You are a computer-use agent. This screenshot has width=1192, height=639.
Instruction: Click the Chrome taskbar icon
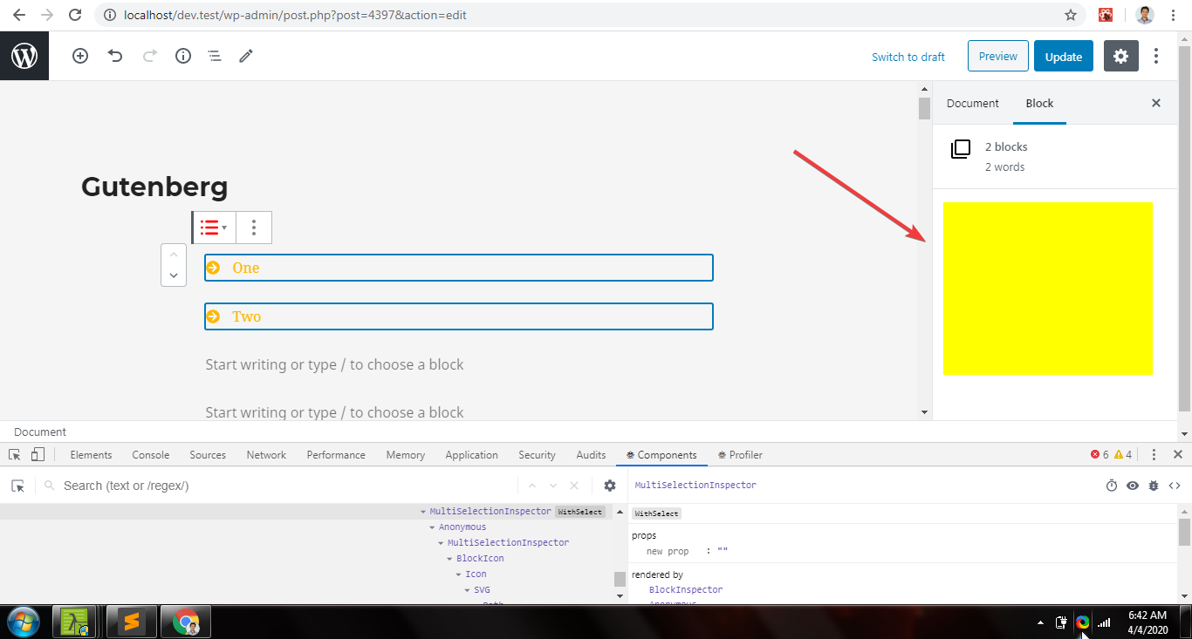pyautogui.click(x=186, y=622)
